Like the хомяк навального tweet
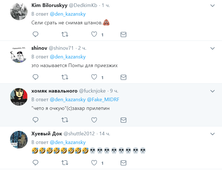Image resolution: width=222 pixels, height=170 pixels. click(94, 120)
